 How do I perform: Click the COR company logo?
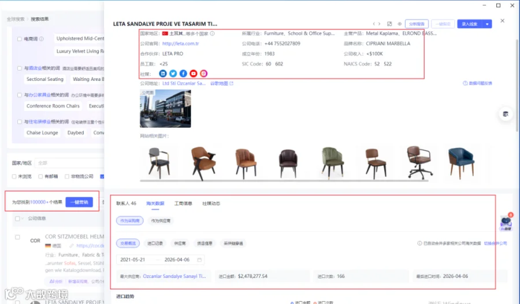pyautogui.click(x=35, y=240)
